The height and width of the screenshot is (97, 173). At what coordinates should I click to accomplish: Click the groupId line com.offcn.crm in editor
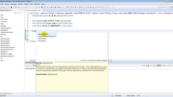click(52, 21)
